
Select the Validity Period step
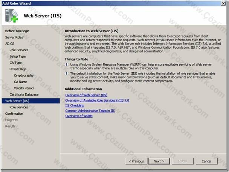click(x=24, y=88)
